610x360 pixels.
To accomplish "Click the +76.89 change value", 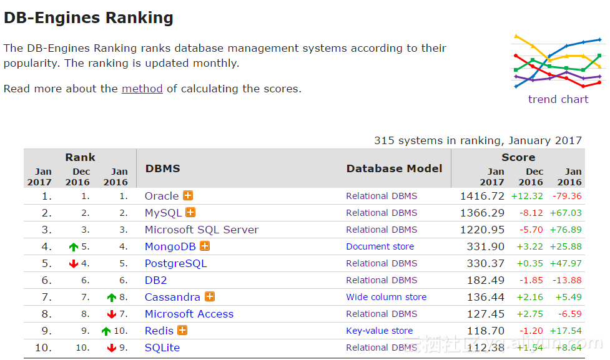I will click(x=566, y=230).
